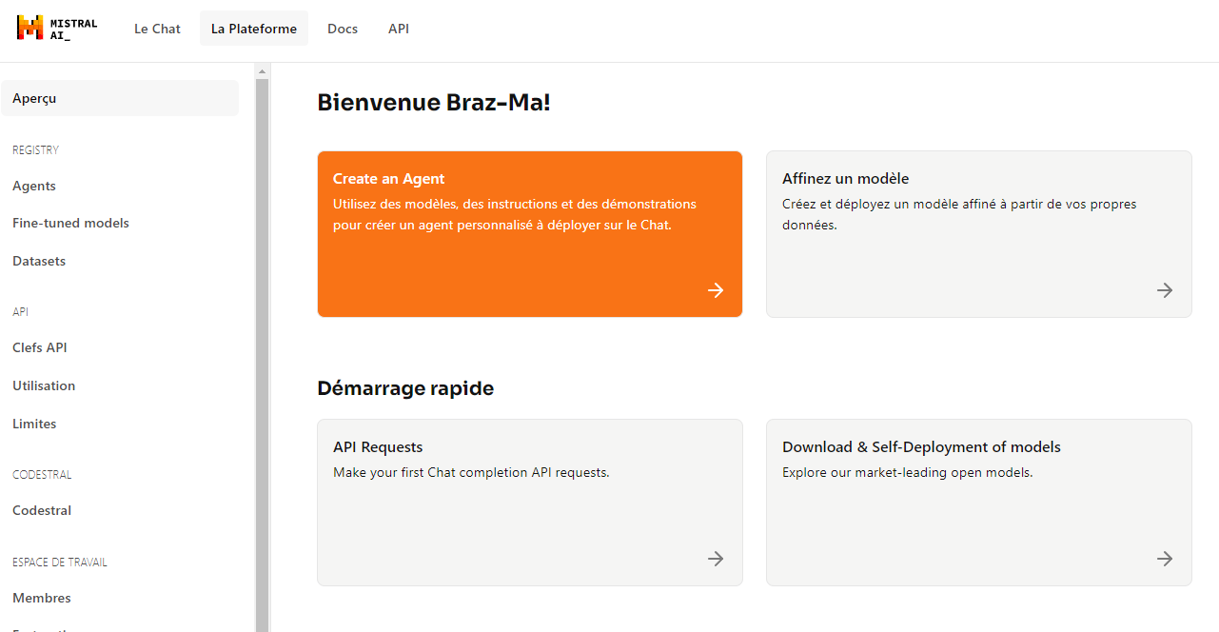
Task: Select Clefs API in the sidebar
Action: tap(39, 347)
